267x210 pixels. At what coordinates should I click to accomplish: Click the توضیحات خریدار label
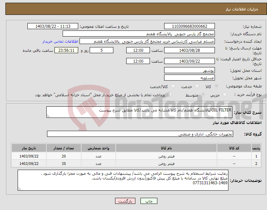point(246,180)
